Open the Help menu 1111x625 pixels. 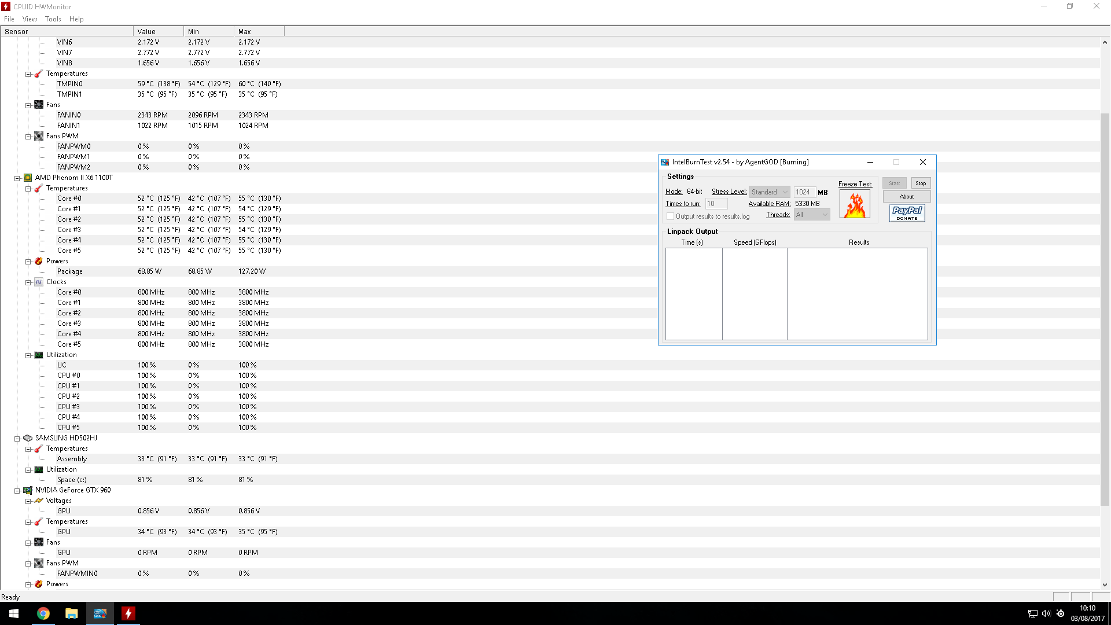[x=76, y=19]
